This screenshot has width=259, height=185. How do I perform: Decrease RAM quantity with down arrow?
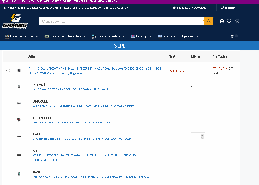point(202,138)
